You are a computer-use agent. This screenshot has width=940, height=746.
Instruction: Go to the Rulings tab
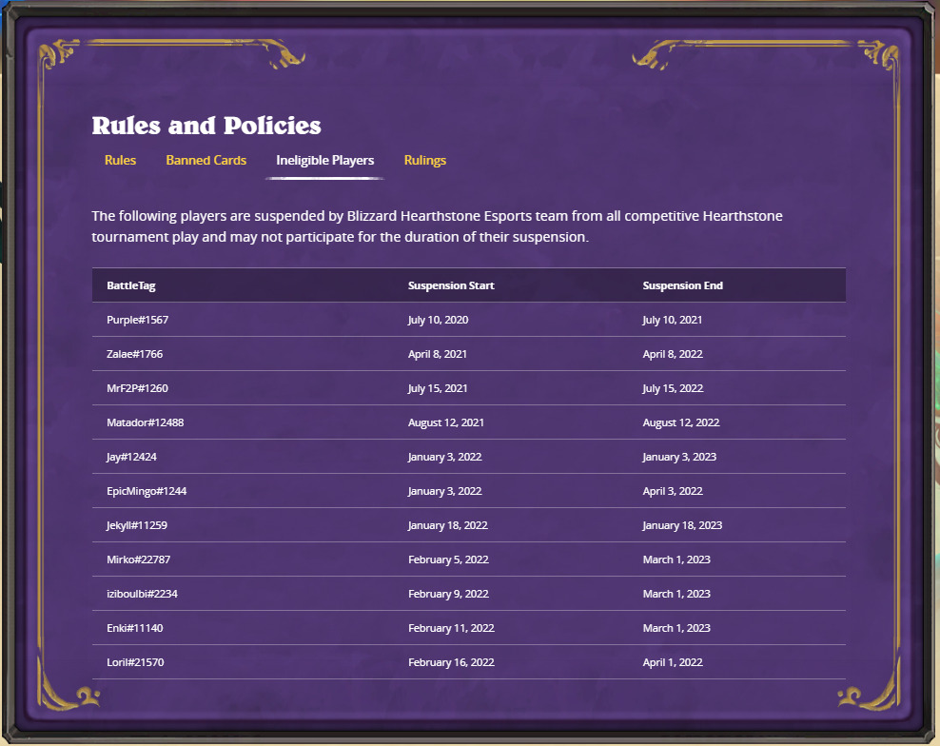click(424, 160)
